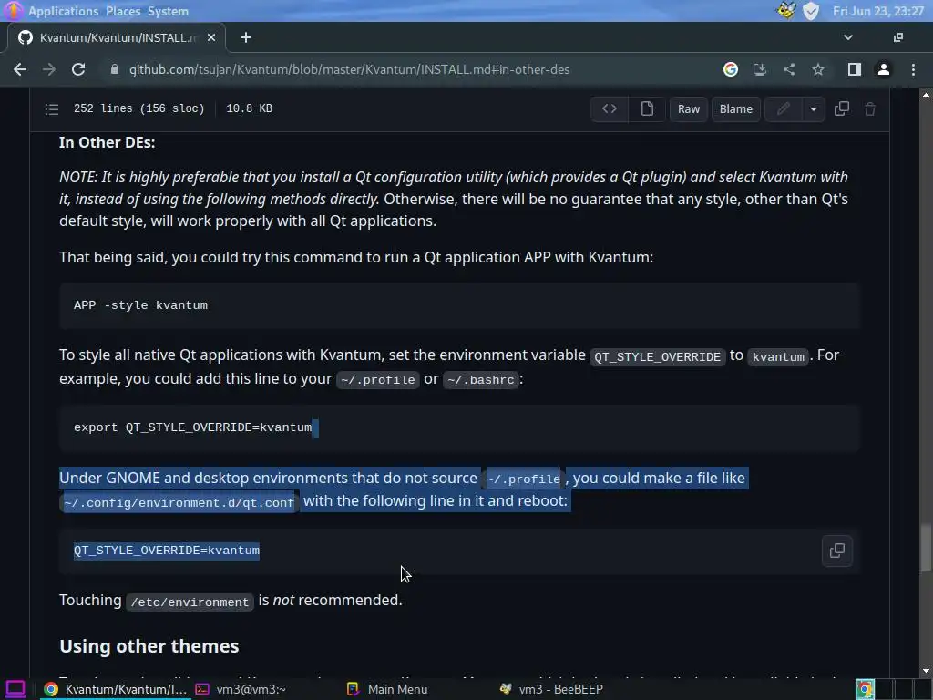933x700 pixels.
Task: Open the Chrome profile avatar
Action: (x=884, y=69)
